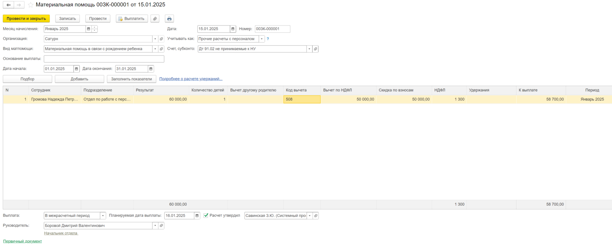This screenshot has height=245, width=612.
Task: Click the Заполнить показатели button
Action: 132,79
